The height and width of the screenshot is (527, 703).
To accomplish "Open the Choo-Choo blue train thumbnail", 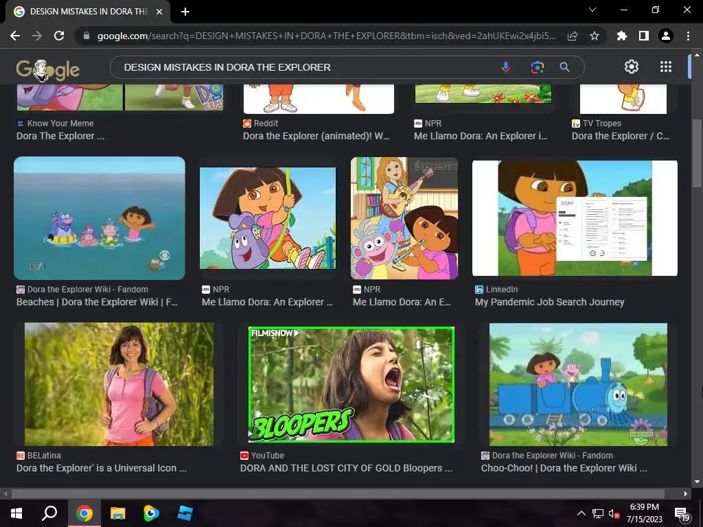I will coord(578,384).
